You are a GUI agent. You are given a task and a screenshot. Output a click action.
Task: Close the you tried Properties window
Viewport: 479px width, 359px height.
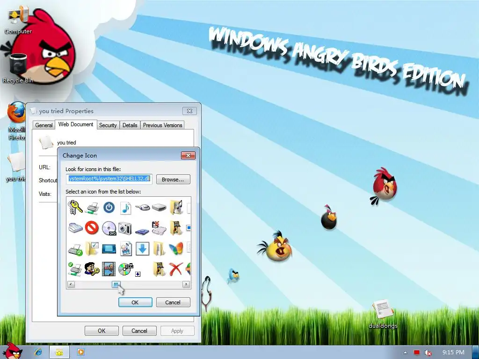[189, 111]
